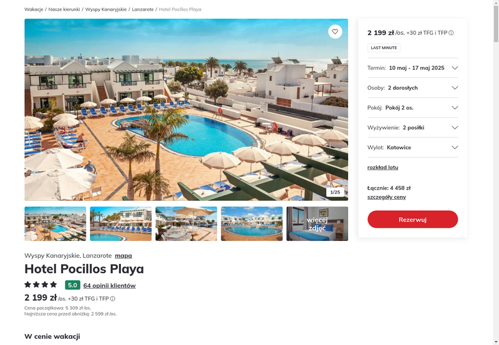Click info icon next to price under hotel name

[113, 299]
